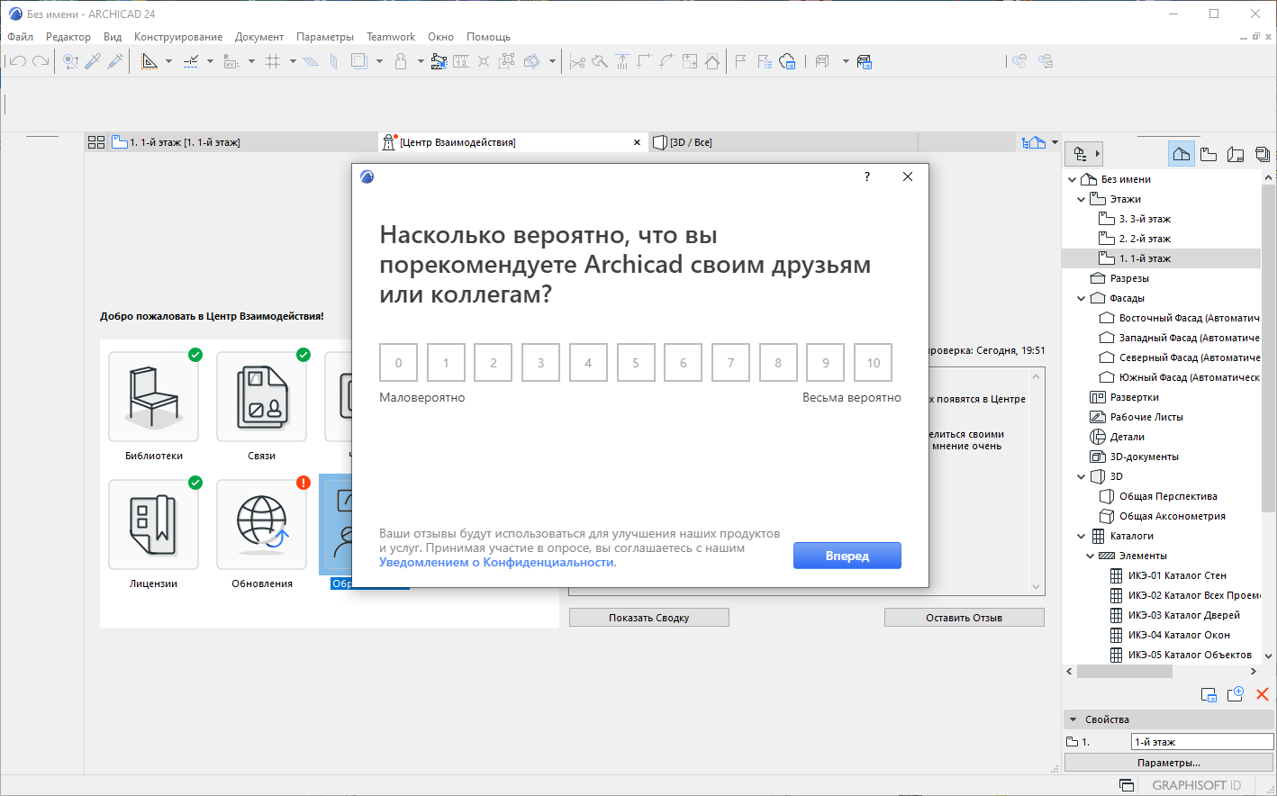1277x796 pixels.
Task: Select the Project Map navigator icon
Action: click(1182, 154)
